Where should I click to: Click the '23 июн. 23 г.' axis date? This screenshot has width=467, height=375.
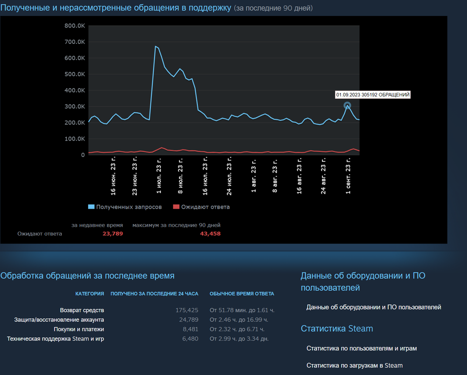(135, 176)
